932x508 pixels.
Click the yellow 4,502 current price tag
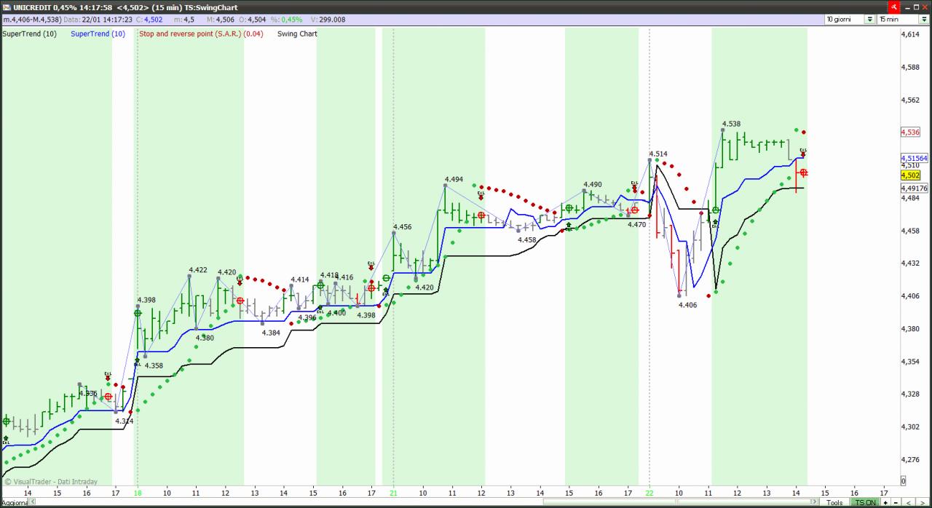point(910,175)
